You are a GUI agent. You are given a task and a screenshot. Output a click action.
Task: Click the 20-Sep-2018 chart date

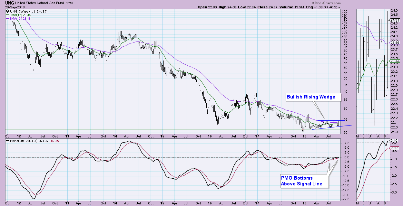11,6
